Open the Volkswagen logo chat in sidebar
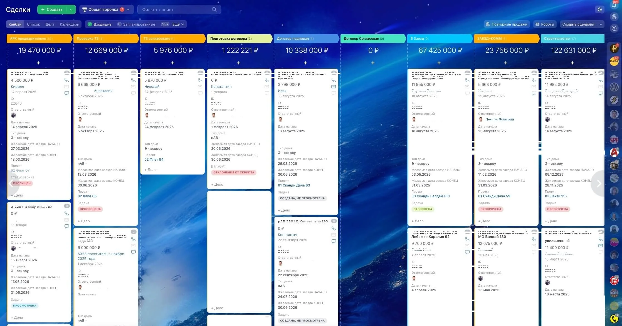622x326 pixels. point(614,87)
